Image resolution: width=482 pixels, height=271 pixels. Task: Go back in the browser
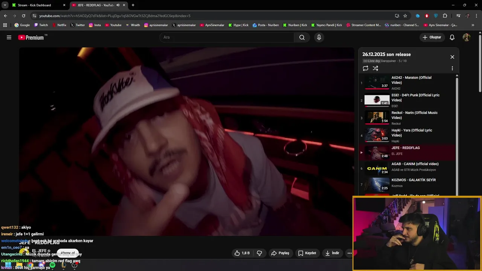(5, 16)
